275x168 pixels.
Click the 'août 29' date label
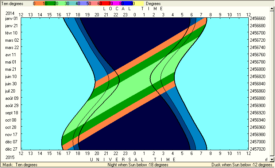click(x=12, y=106)
